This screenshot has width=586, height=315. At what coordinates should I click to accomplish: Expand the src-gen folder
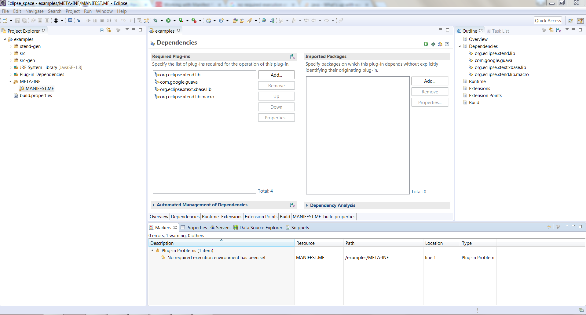[x=10, y=60]
